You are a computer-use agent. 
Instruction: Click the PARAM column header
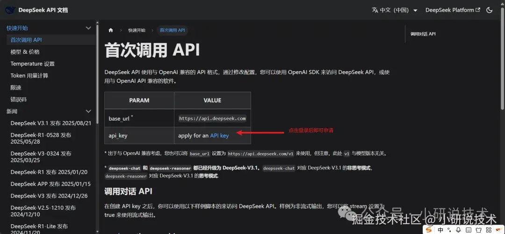click(x=139, y=100)
